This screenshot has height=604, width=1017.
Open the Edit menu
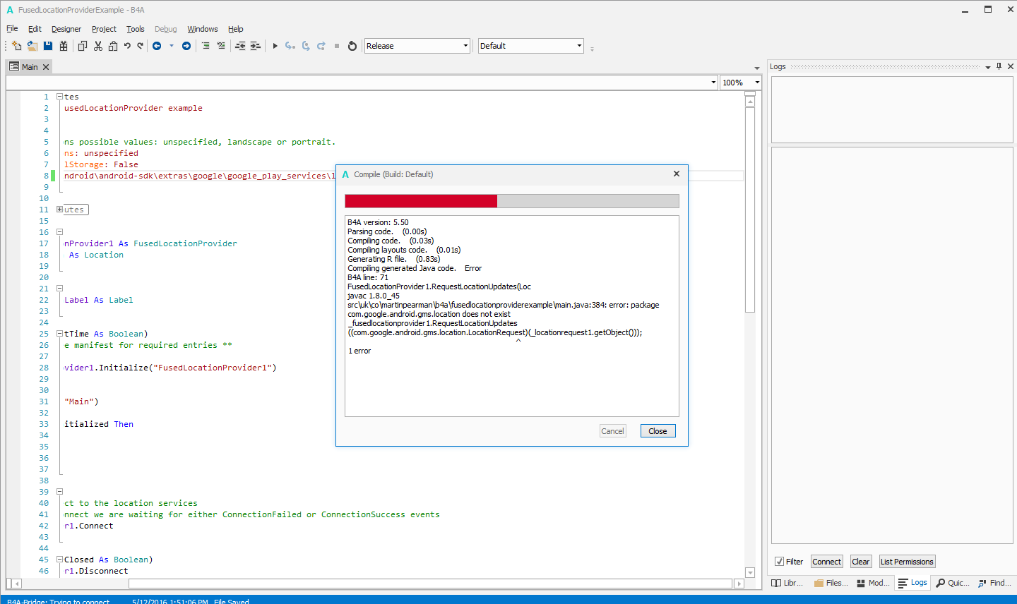click(x=35, y=29)
